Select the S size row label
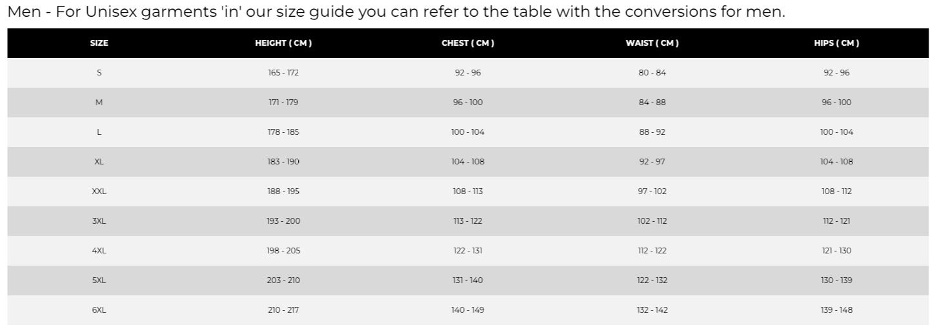The height and width of the screenshot is (334, 937). coord(99,73)
